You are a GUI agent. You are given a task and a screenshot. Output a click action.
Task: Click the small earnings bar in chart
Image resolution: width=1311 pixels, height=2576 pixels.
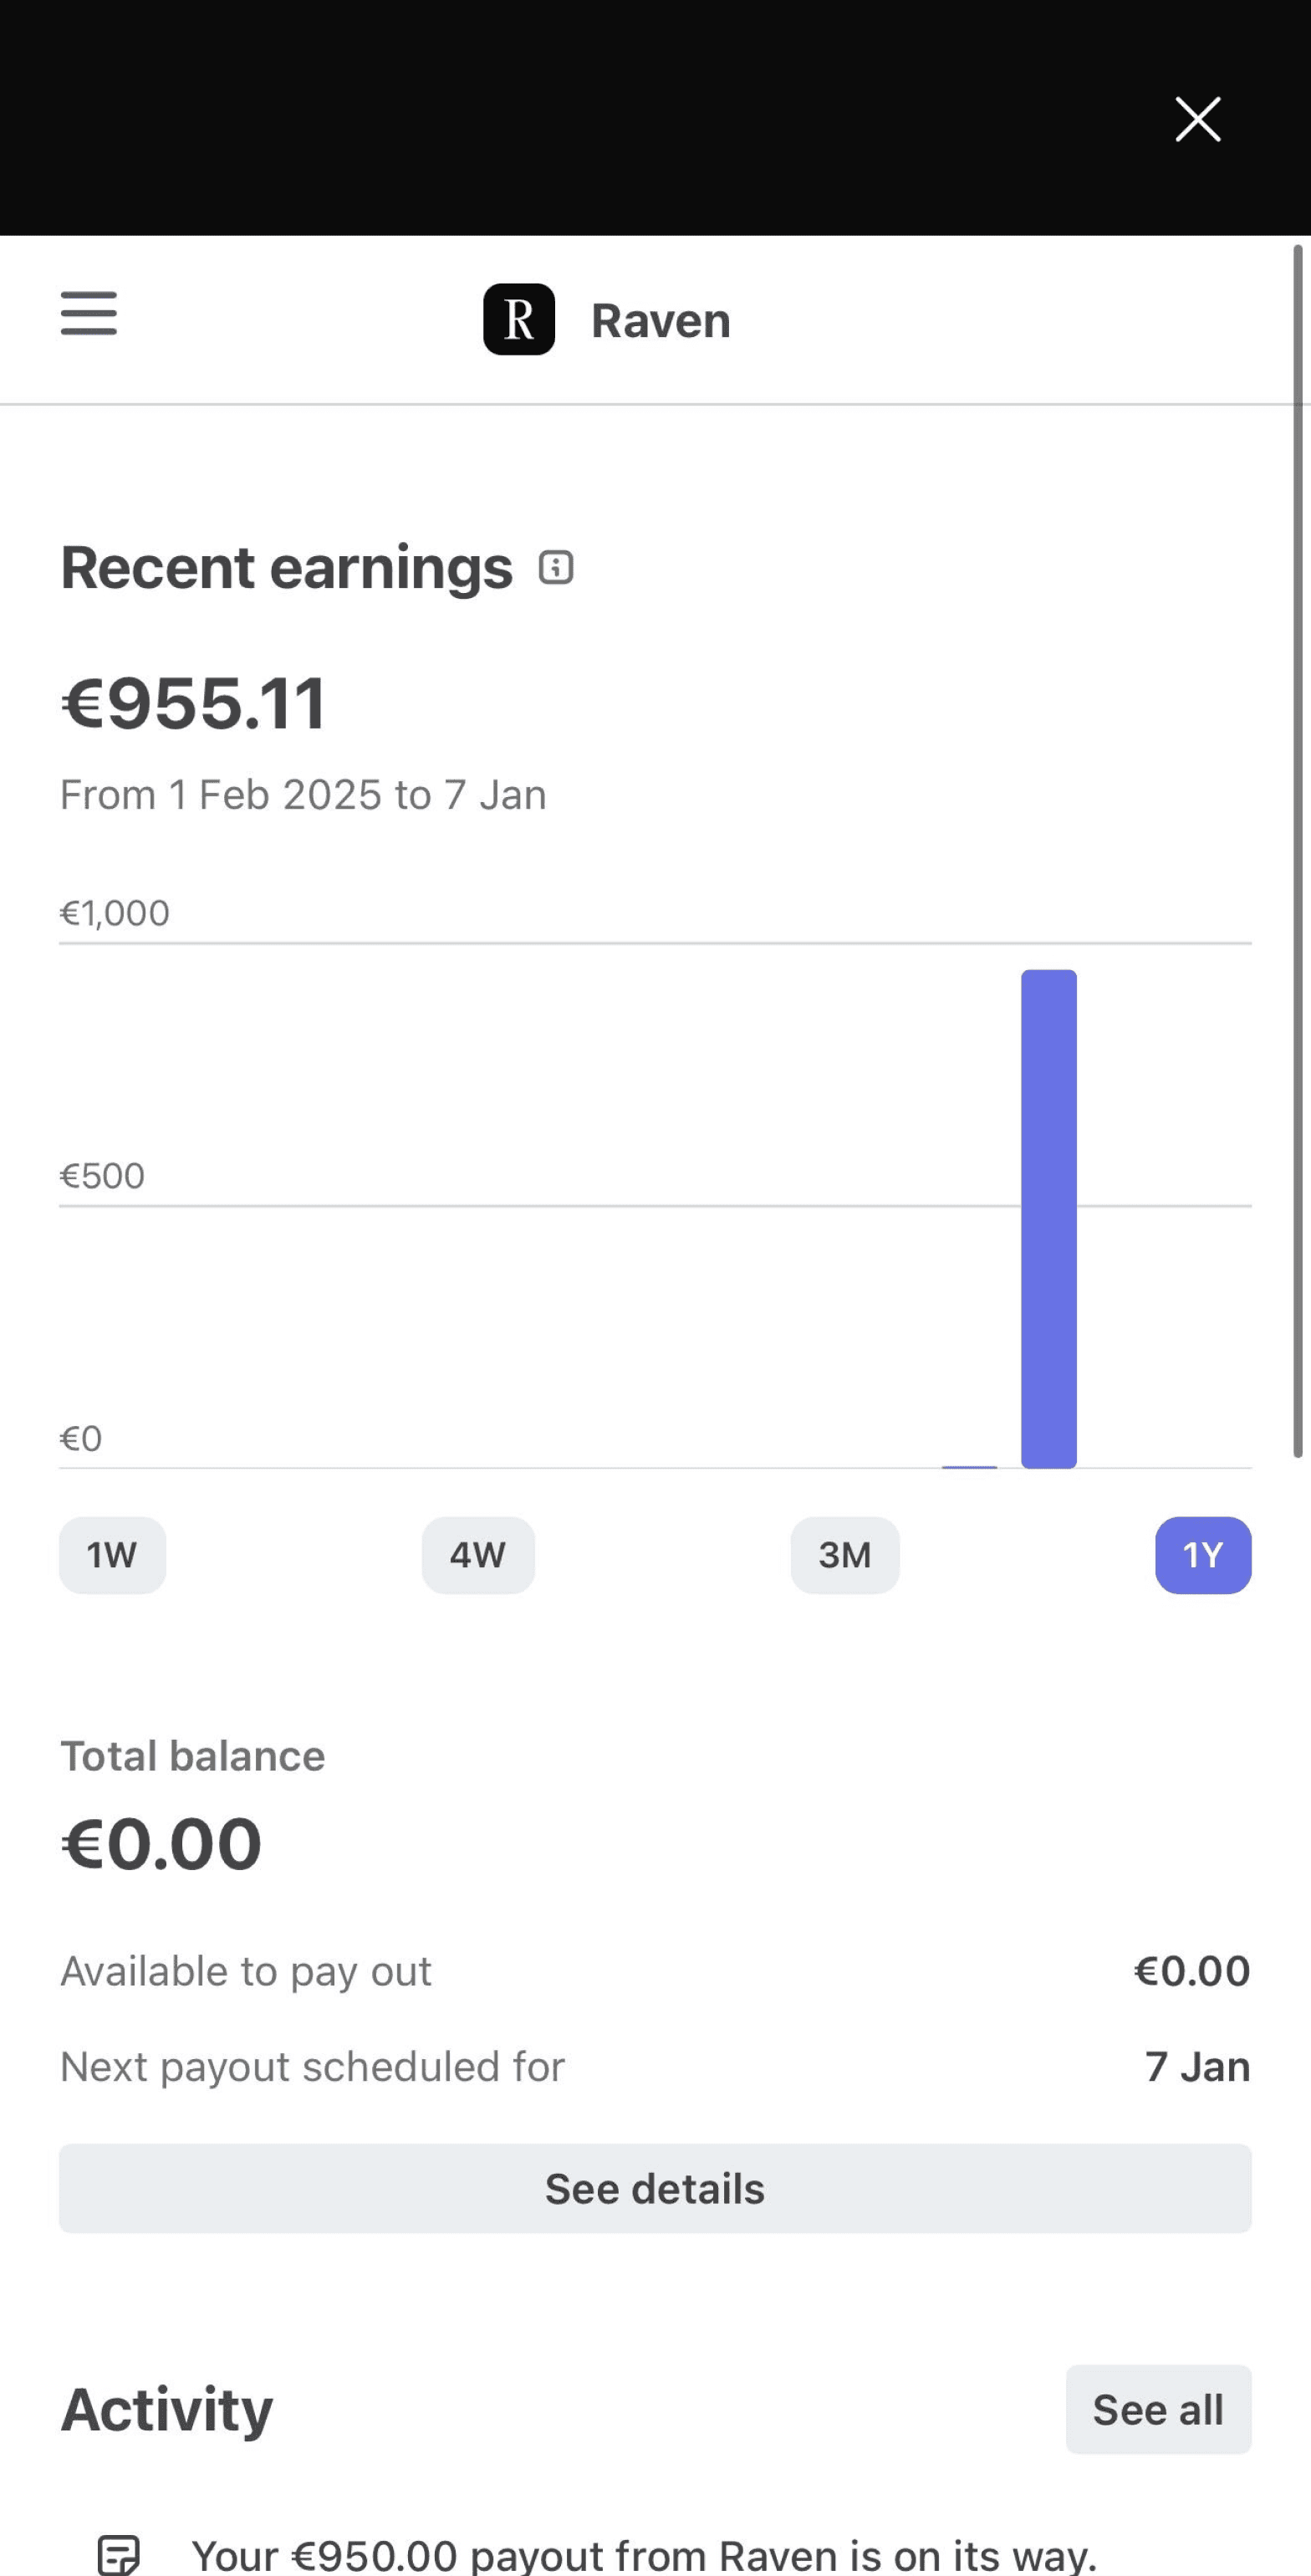click(x=969, y=1466)
